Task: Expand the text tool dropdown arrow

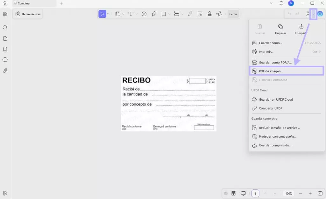Action: (137, 14)
